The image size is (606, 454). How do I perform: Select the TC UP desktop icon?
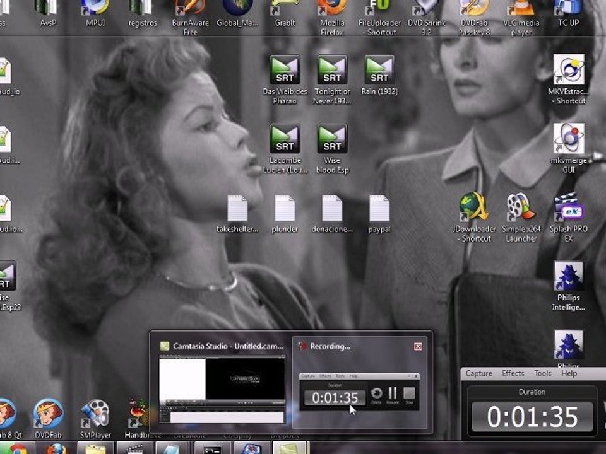click(569, 13)
